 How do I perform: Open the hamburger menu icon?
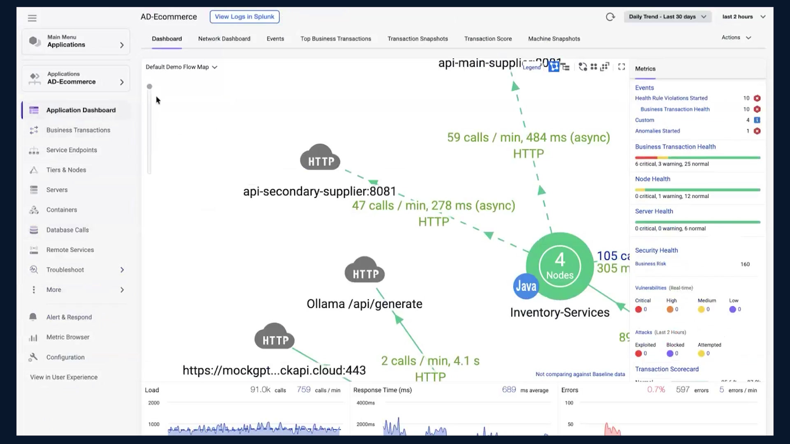32,18
